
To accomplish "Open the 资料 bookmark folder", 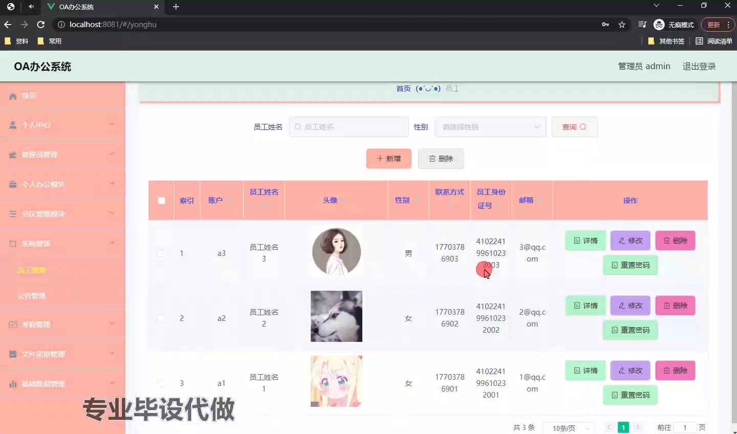I will (x=16, y=41).
